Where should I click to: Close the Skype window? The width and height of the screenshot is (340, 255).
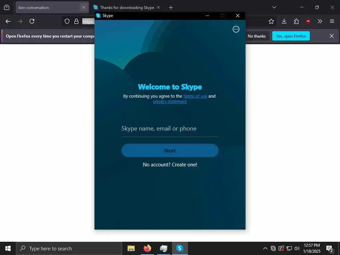coord(238,16)
